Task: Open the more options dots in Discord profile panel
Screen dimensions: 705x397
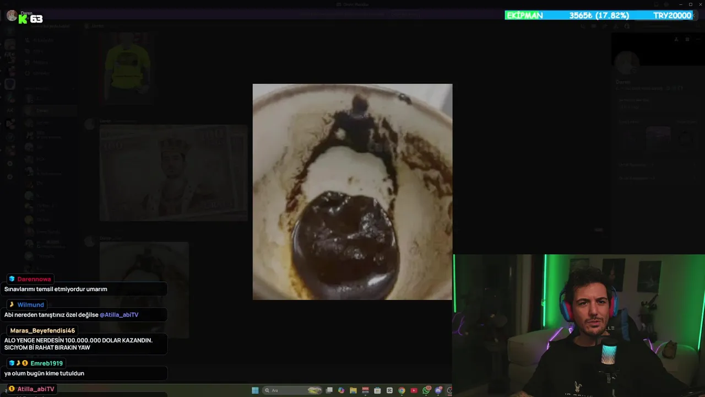Action: (x=698, y=39)
